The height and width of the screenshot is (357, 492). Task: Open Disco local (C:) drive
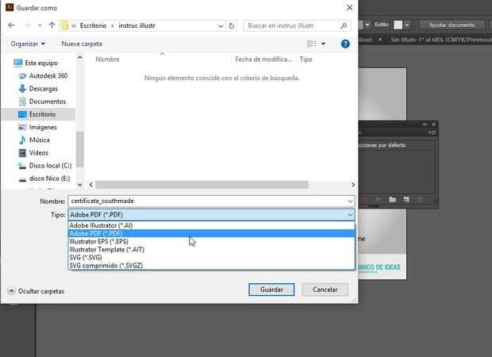[45, 166]
